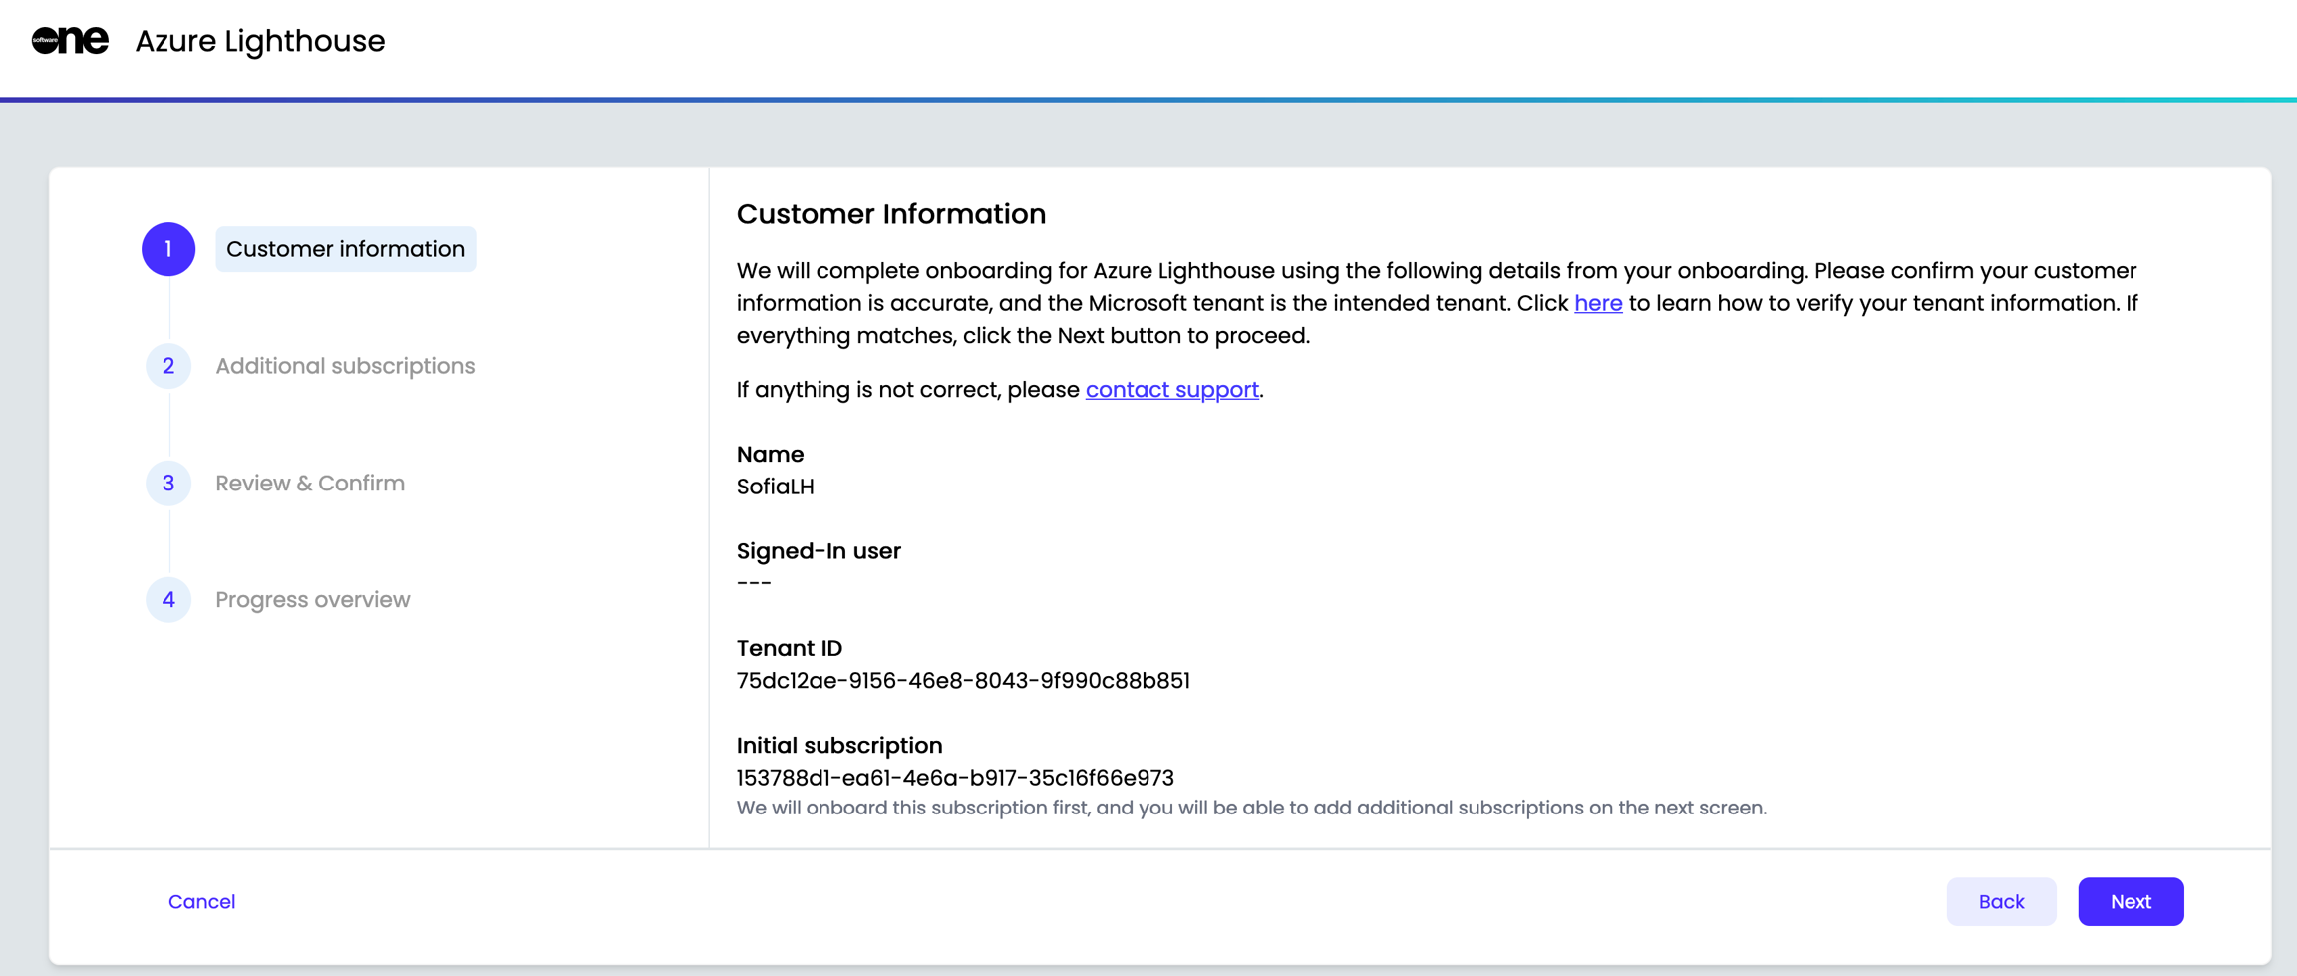Go to the Additional subscriptions step

coord(345,366)
